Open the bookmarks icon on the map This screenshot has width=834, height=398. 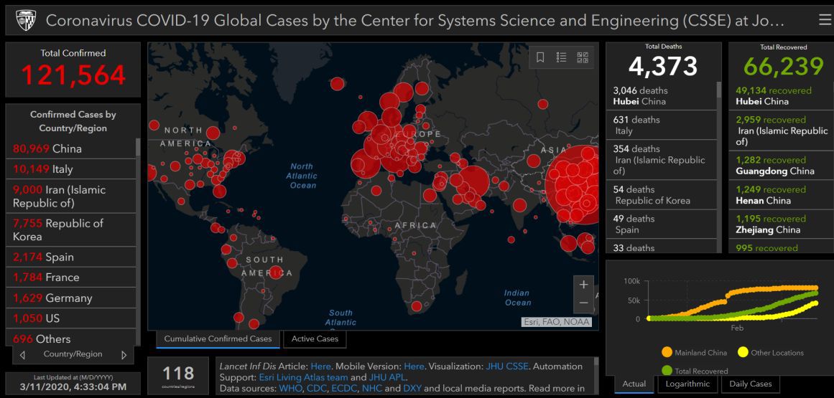pyautogui.click(x=541, y=57)
